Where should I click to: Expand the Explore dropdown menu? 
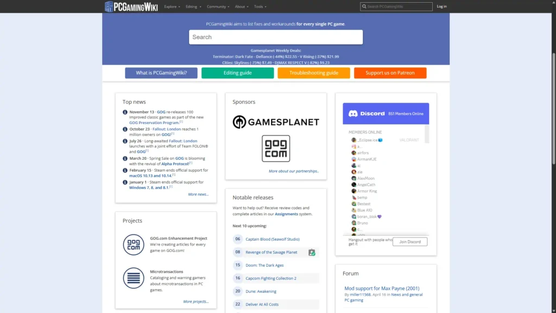click(172, 7)
